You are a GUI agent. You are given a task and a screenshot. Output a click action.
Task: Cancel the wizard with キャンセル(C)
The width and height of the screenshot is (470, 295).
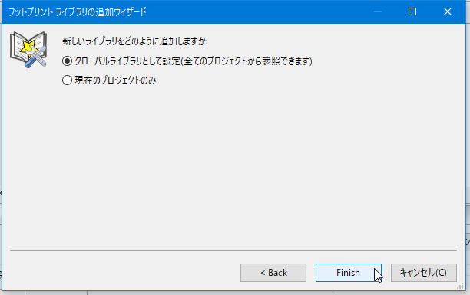(424, 273)
